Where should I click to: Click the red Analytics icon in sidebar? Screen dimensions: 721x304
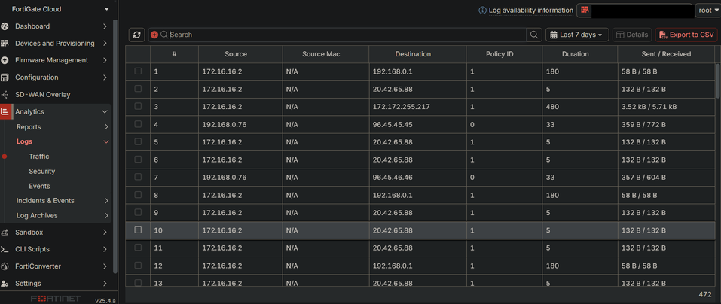click(x=5, y=111)
